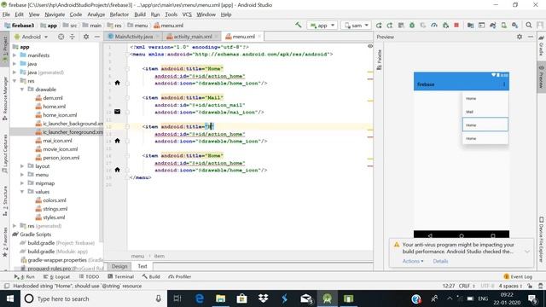Open the Gradle side panel tab
546x307 pixels.
click(541, 45)
